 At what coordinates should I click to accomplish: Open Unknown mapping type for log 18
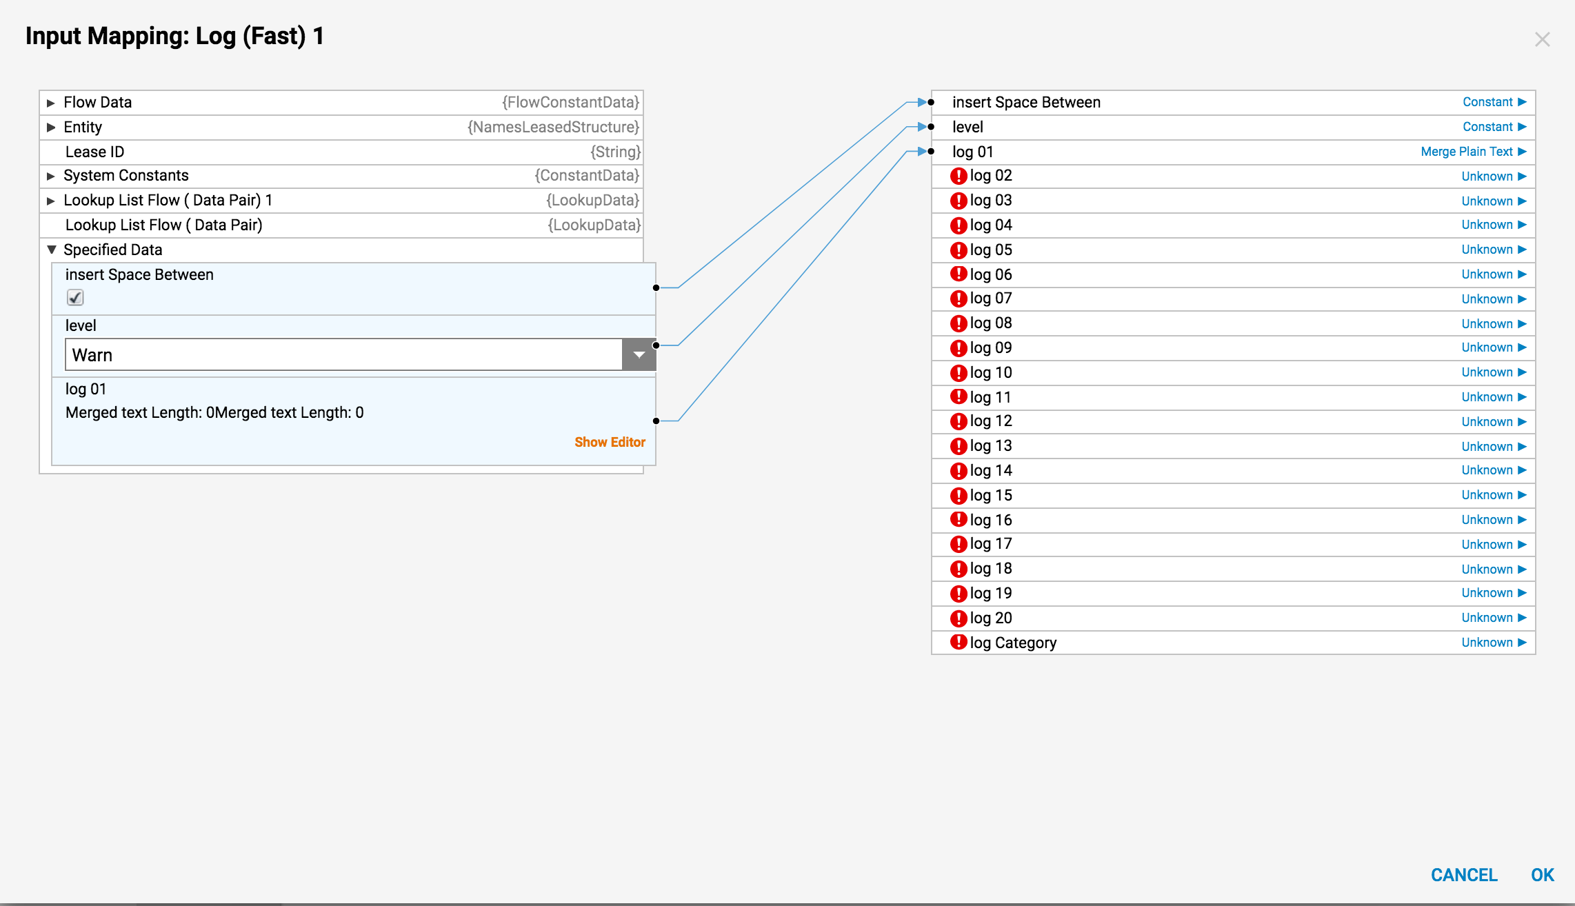click(x=1494, y=570)
